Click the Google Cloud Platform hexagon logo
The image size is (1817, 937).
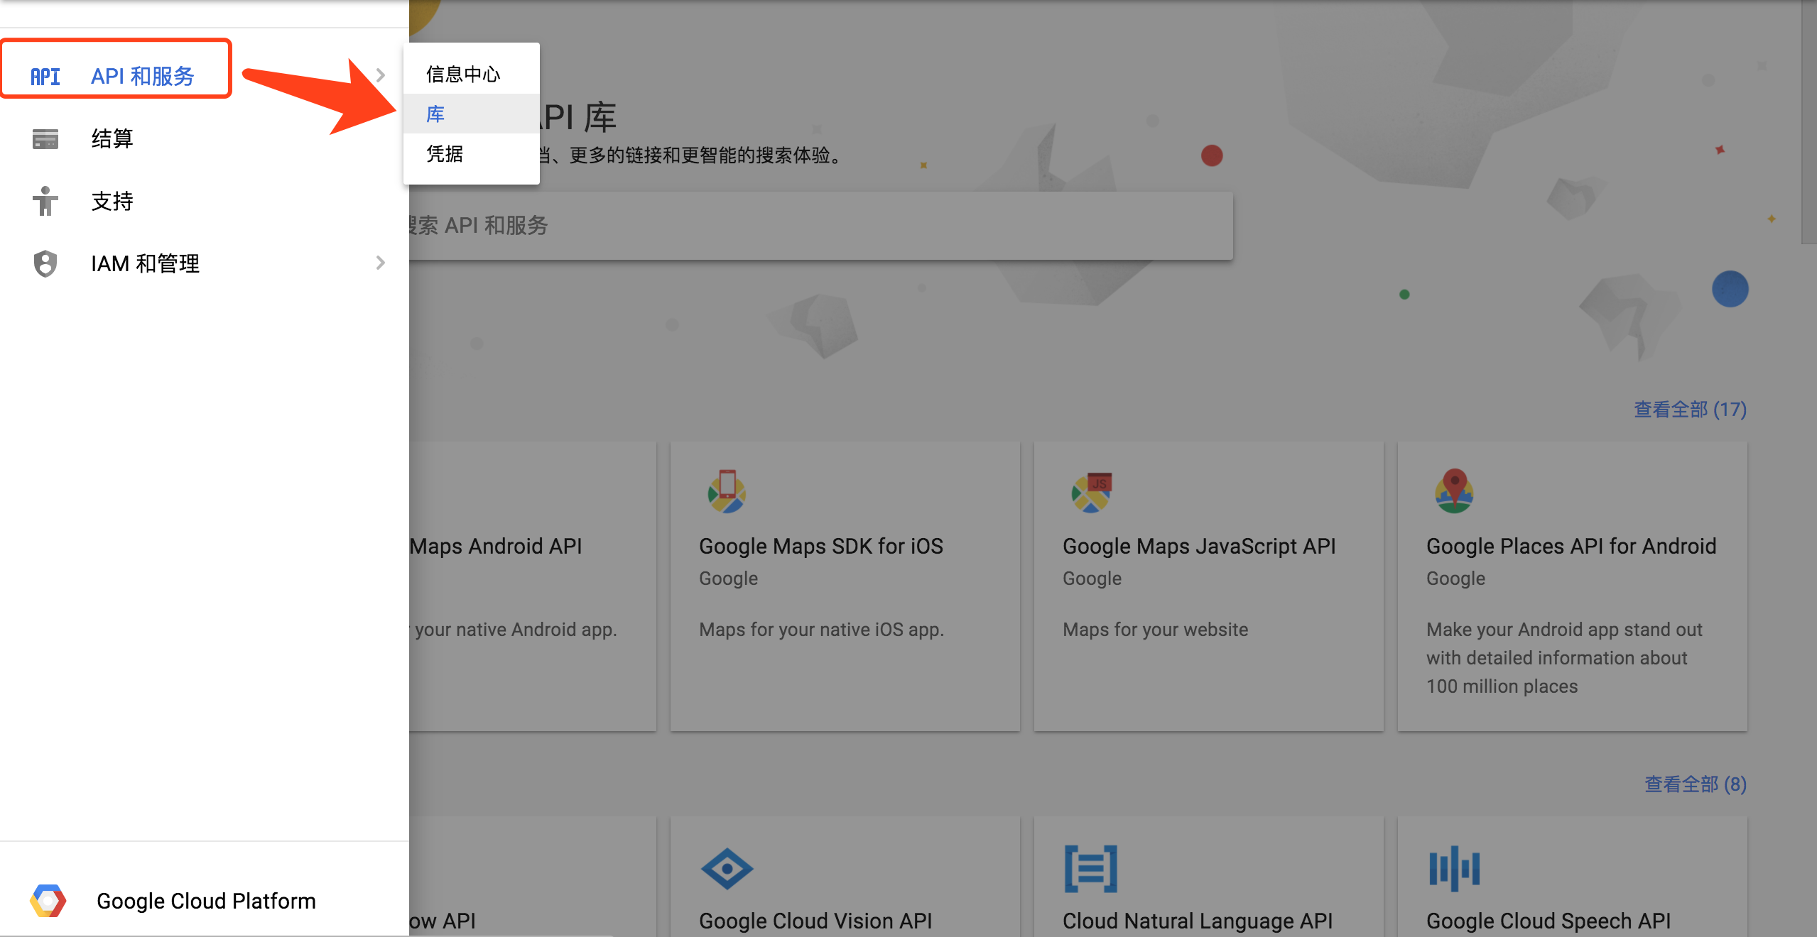[x=48, y=901]
